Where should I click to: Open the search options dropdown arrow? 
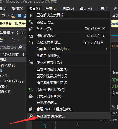(x=24, y=47)
